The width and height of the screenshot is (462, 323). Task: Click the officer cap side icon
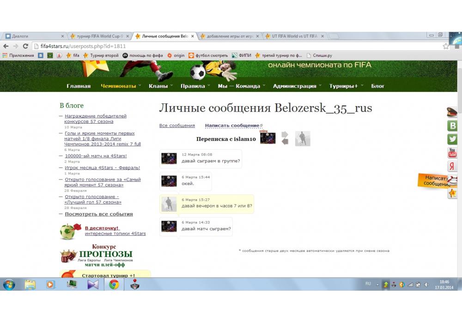[452, 112]
